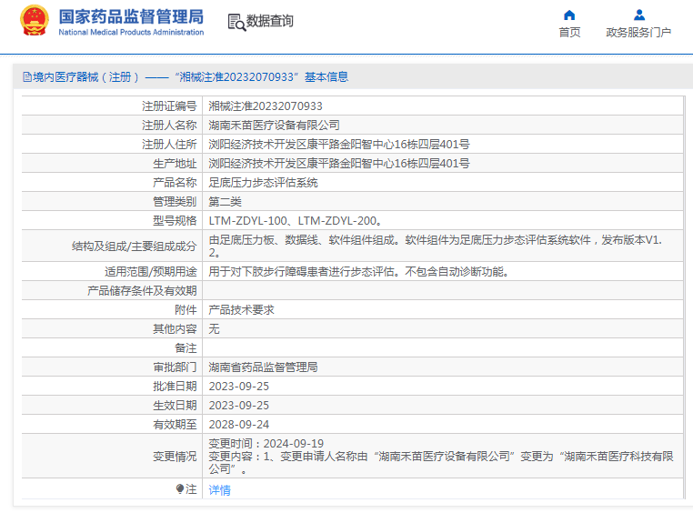The height and width of the screenshot is (513, 693).
Task: Click the 其他内容 value 无
Action: point(214,328)
